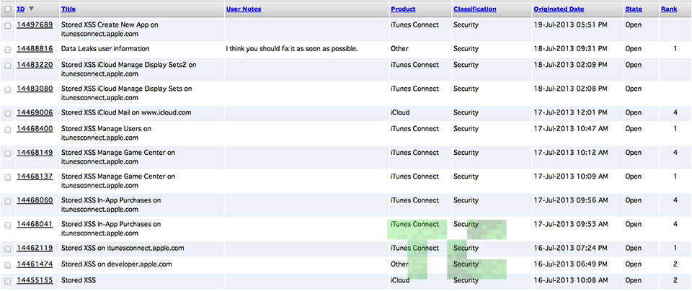
Task: Sort by Rank column header
Action: point(668,9)
